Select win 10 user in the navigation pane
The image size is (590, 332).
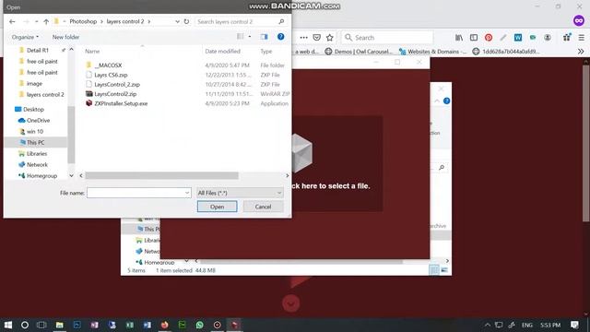pos(35,131)
